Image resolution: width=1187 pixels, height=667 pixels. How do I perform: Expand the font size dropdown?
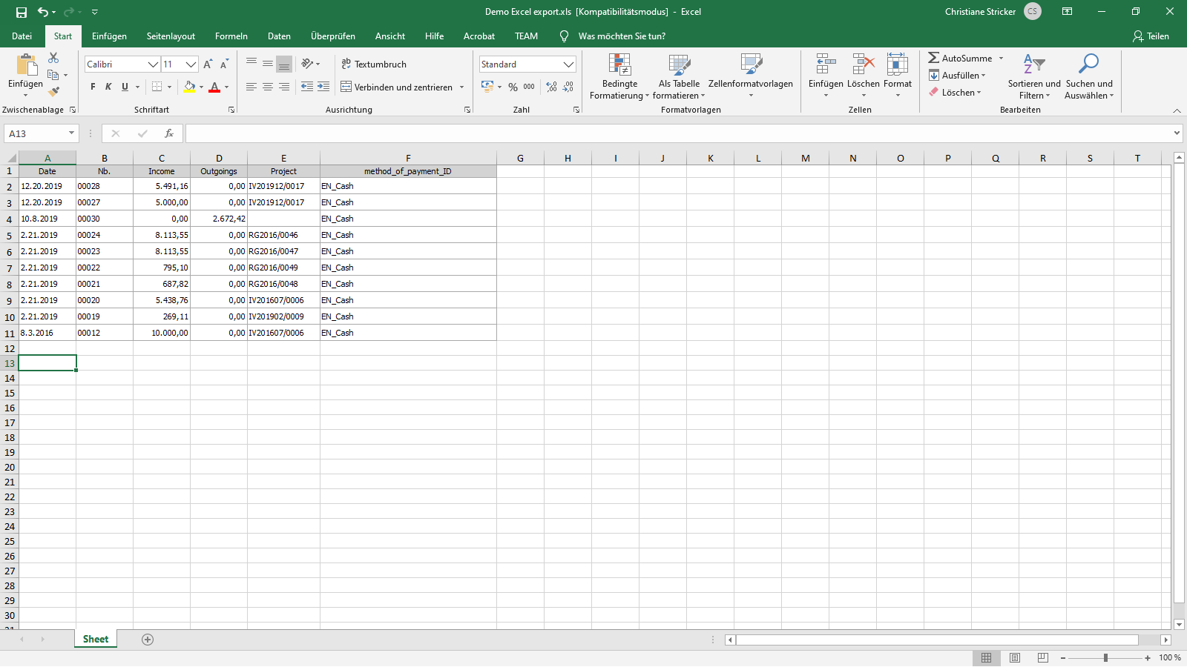click(191, 64)
